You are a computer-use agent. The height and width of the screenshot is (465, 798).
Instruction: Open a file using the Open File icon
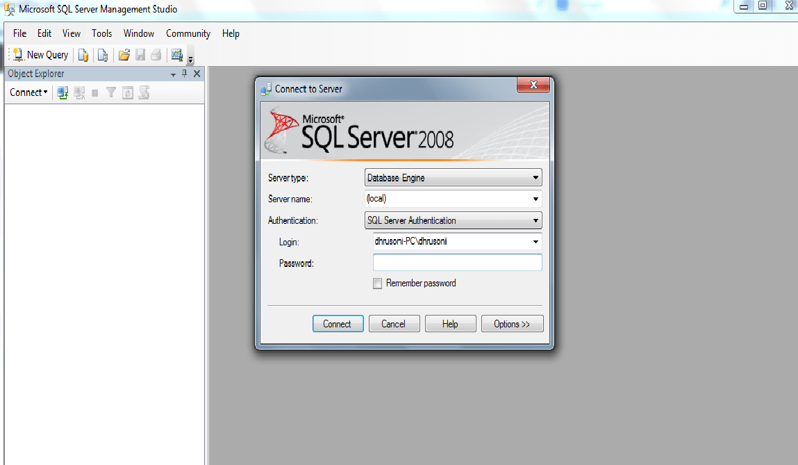124,55
